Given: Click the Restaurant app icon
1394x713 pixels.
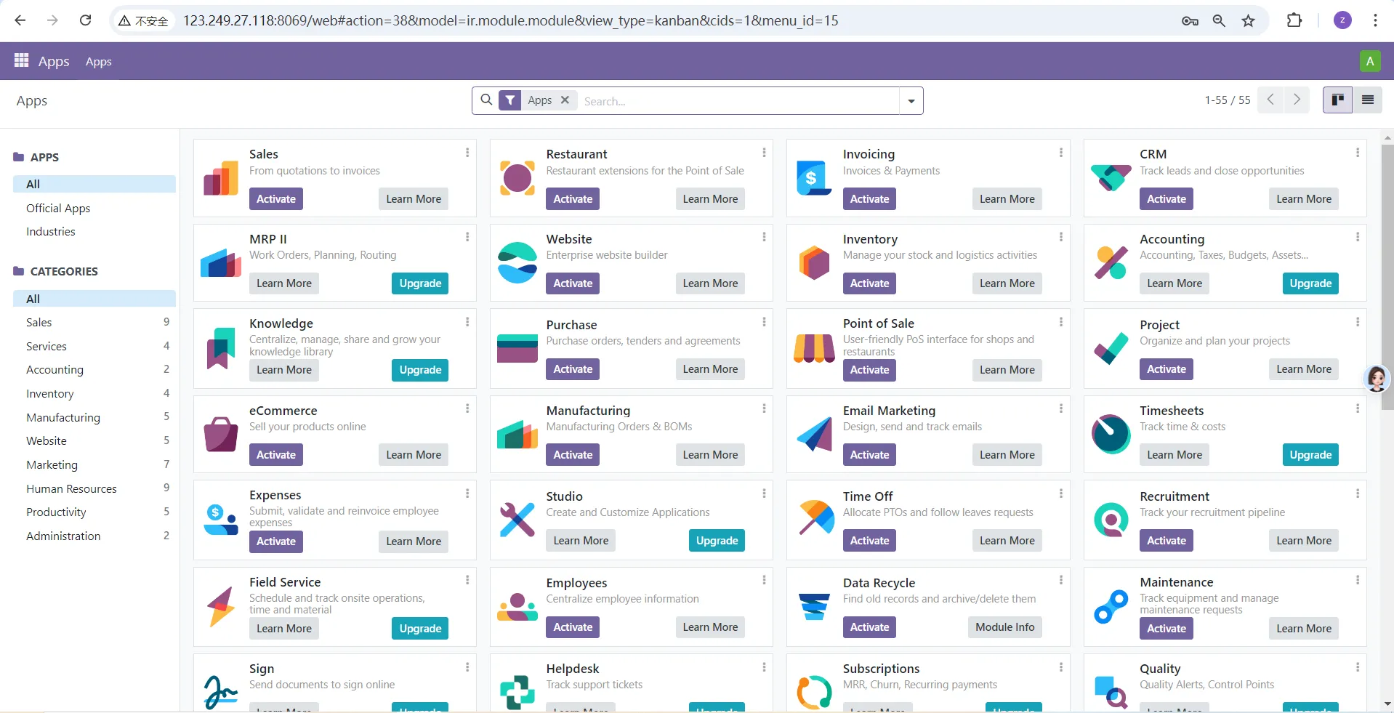Looking at the screenshot, I should click(x=517, y=178).
